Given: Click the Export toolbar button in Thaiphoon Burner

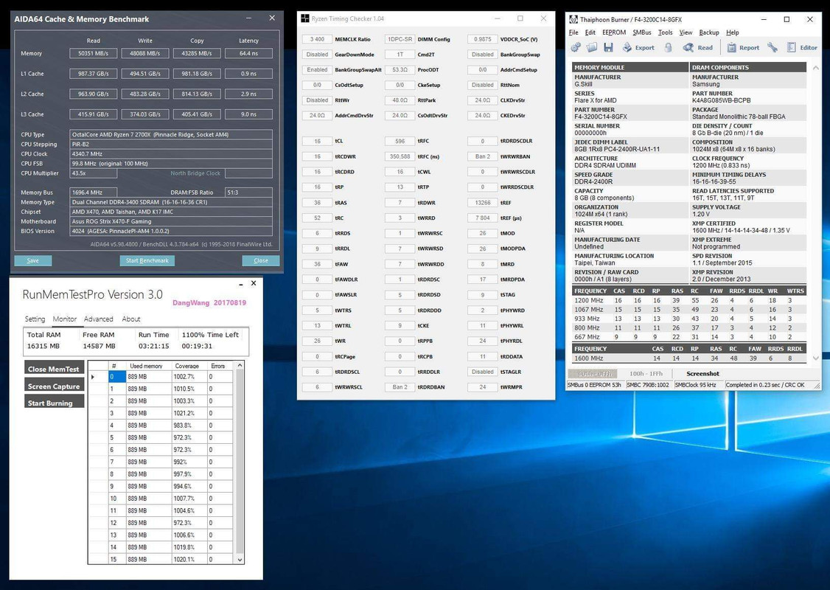Looking at the screenshot, I should (638, 48).
